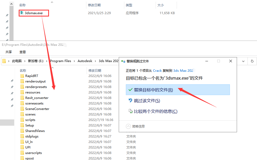Switch to the 查看 tab
This screenshot has width=257, height=160.
tap(22, 52)
